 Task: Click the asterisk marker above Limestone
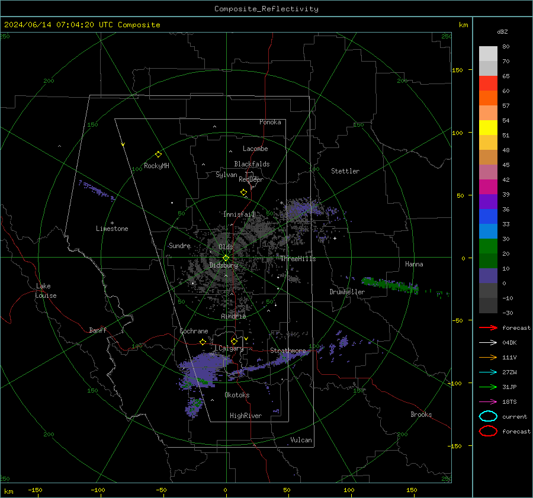[x=112, y=223]
